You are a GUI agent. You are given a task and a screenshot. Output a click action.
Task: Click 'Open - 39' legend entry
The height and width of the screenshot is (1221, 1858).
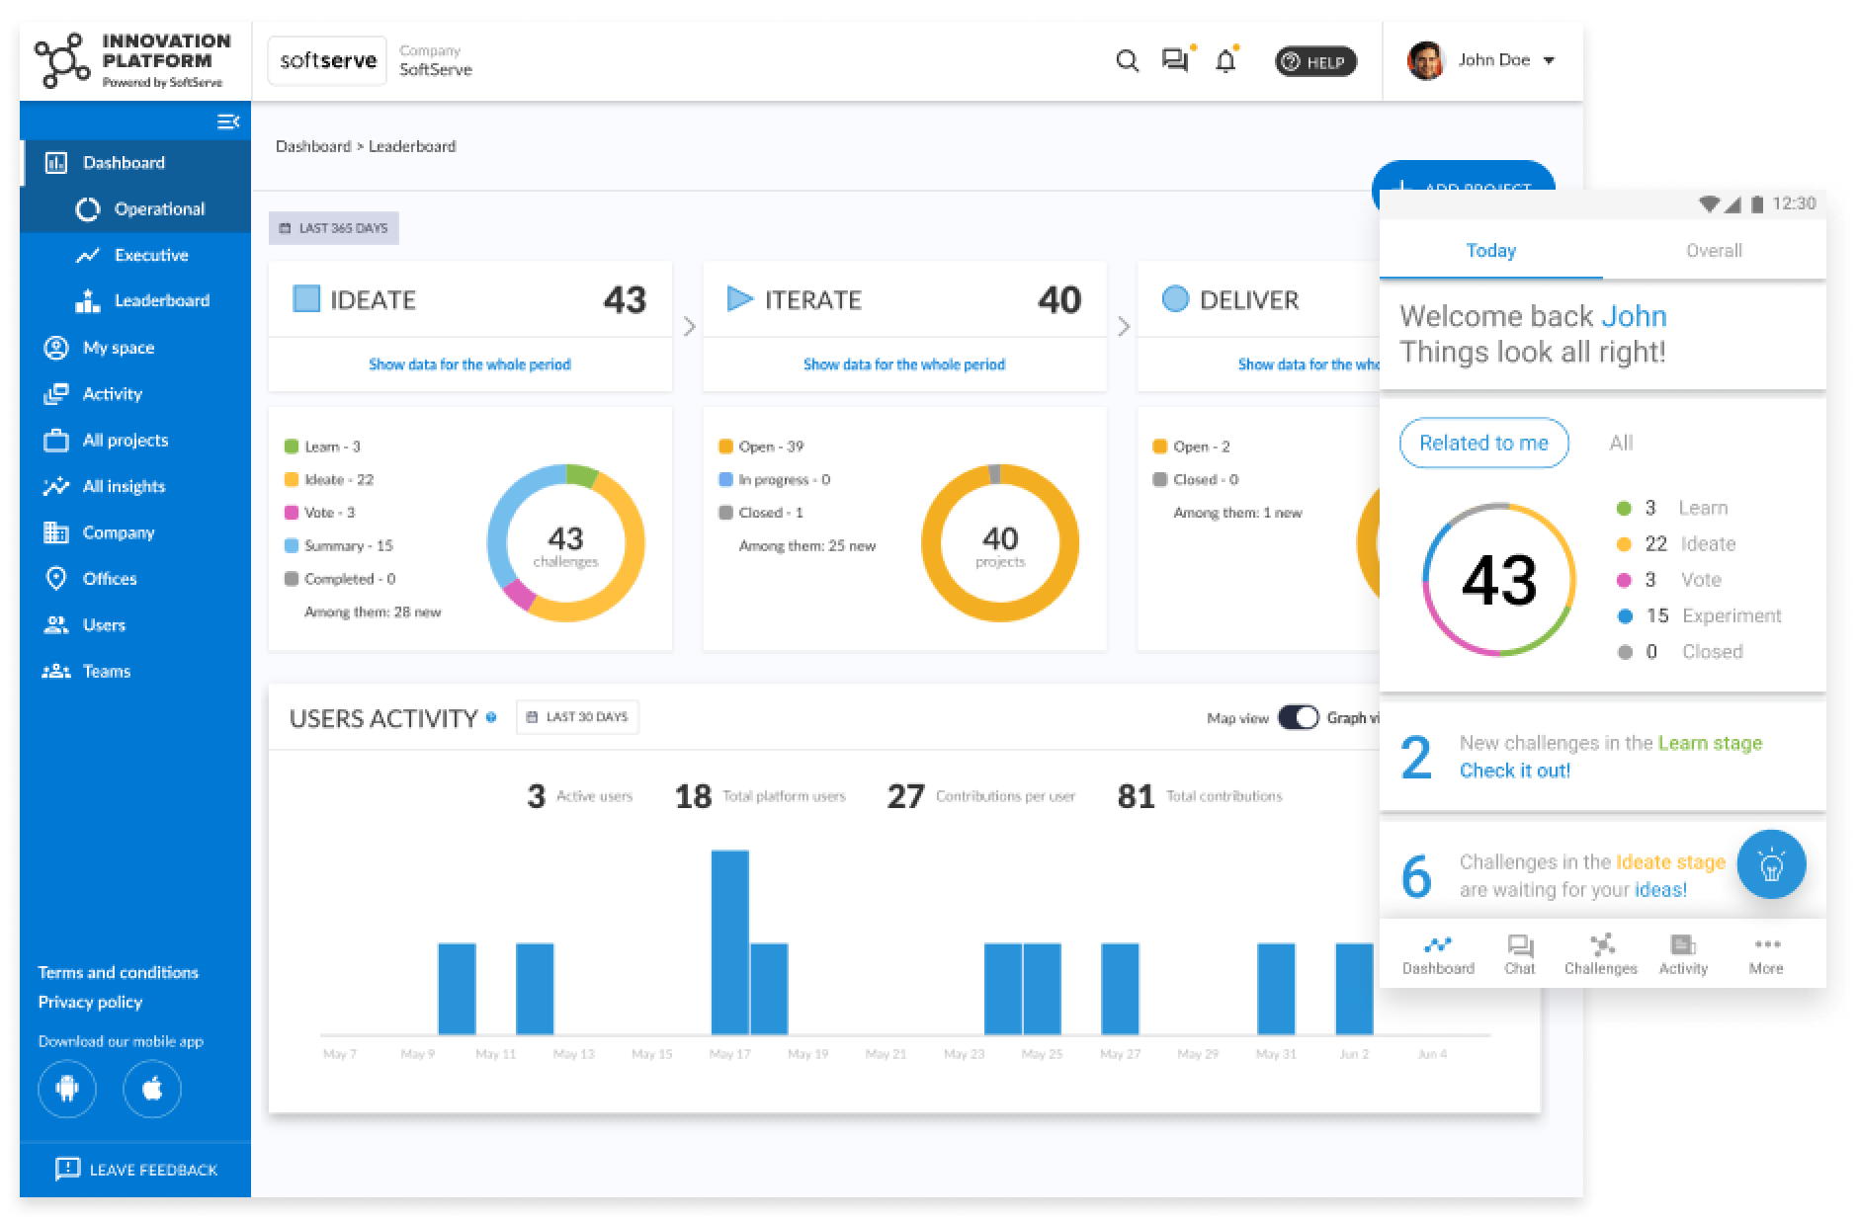pyautogui.click(x=761, y=447)
